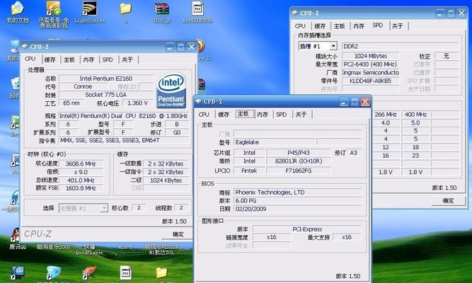Viewport: 472px width, 283px height.
Task: Switch to 内存 tab in the SPD window
Action: 359,26
